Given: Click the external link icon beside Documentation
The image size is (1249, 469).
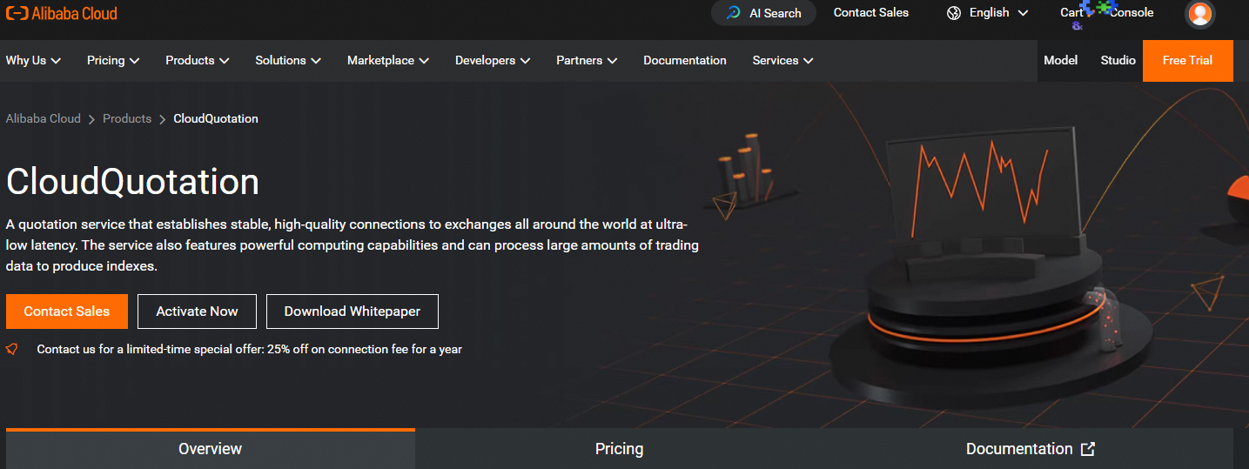Looking at the screenshot, I should (x=1087, y=449).
